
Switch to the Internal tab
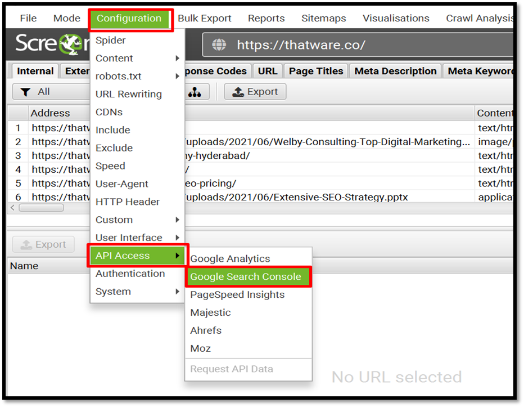[x=35, y=71]
